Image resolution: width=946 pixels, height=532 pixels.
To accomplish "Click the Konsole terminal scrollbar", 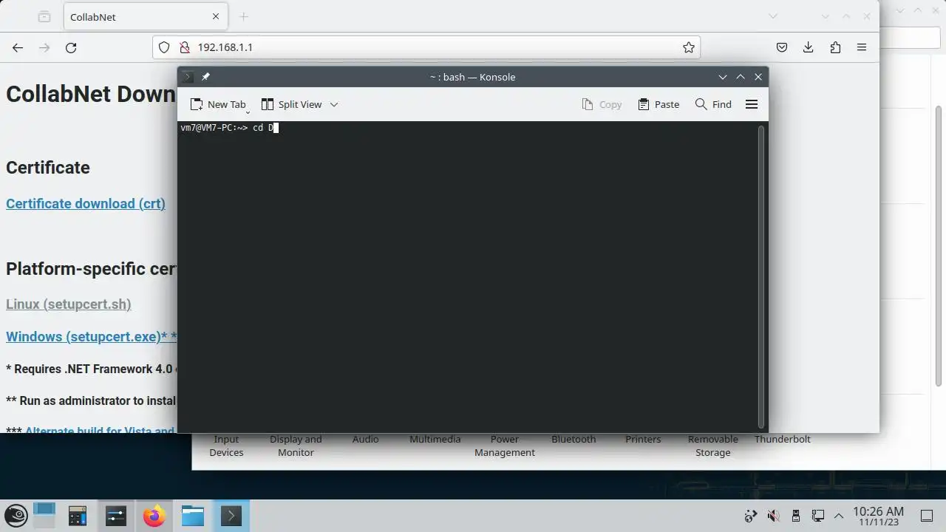I will click(x=761, y=276).
